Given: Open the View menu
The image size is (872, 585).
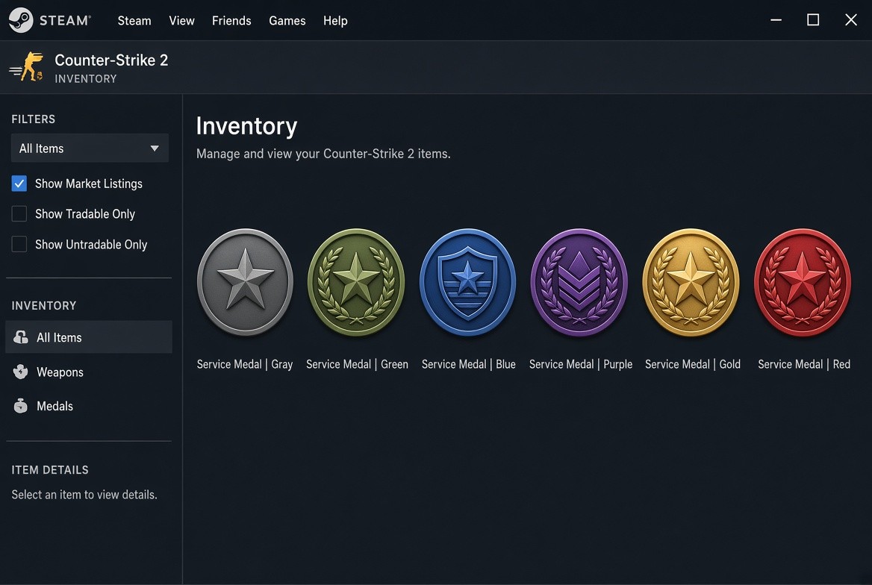Looking at the screenshot, I should pos(182,21).
